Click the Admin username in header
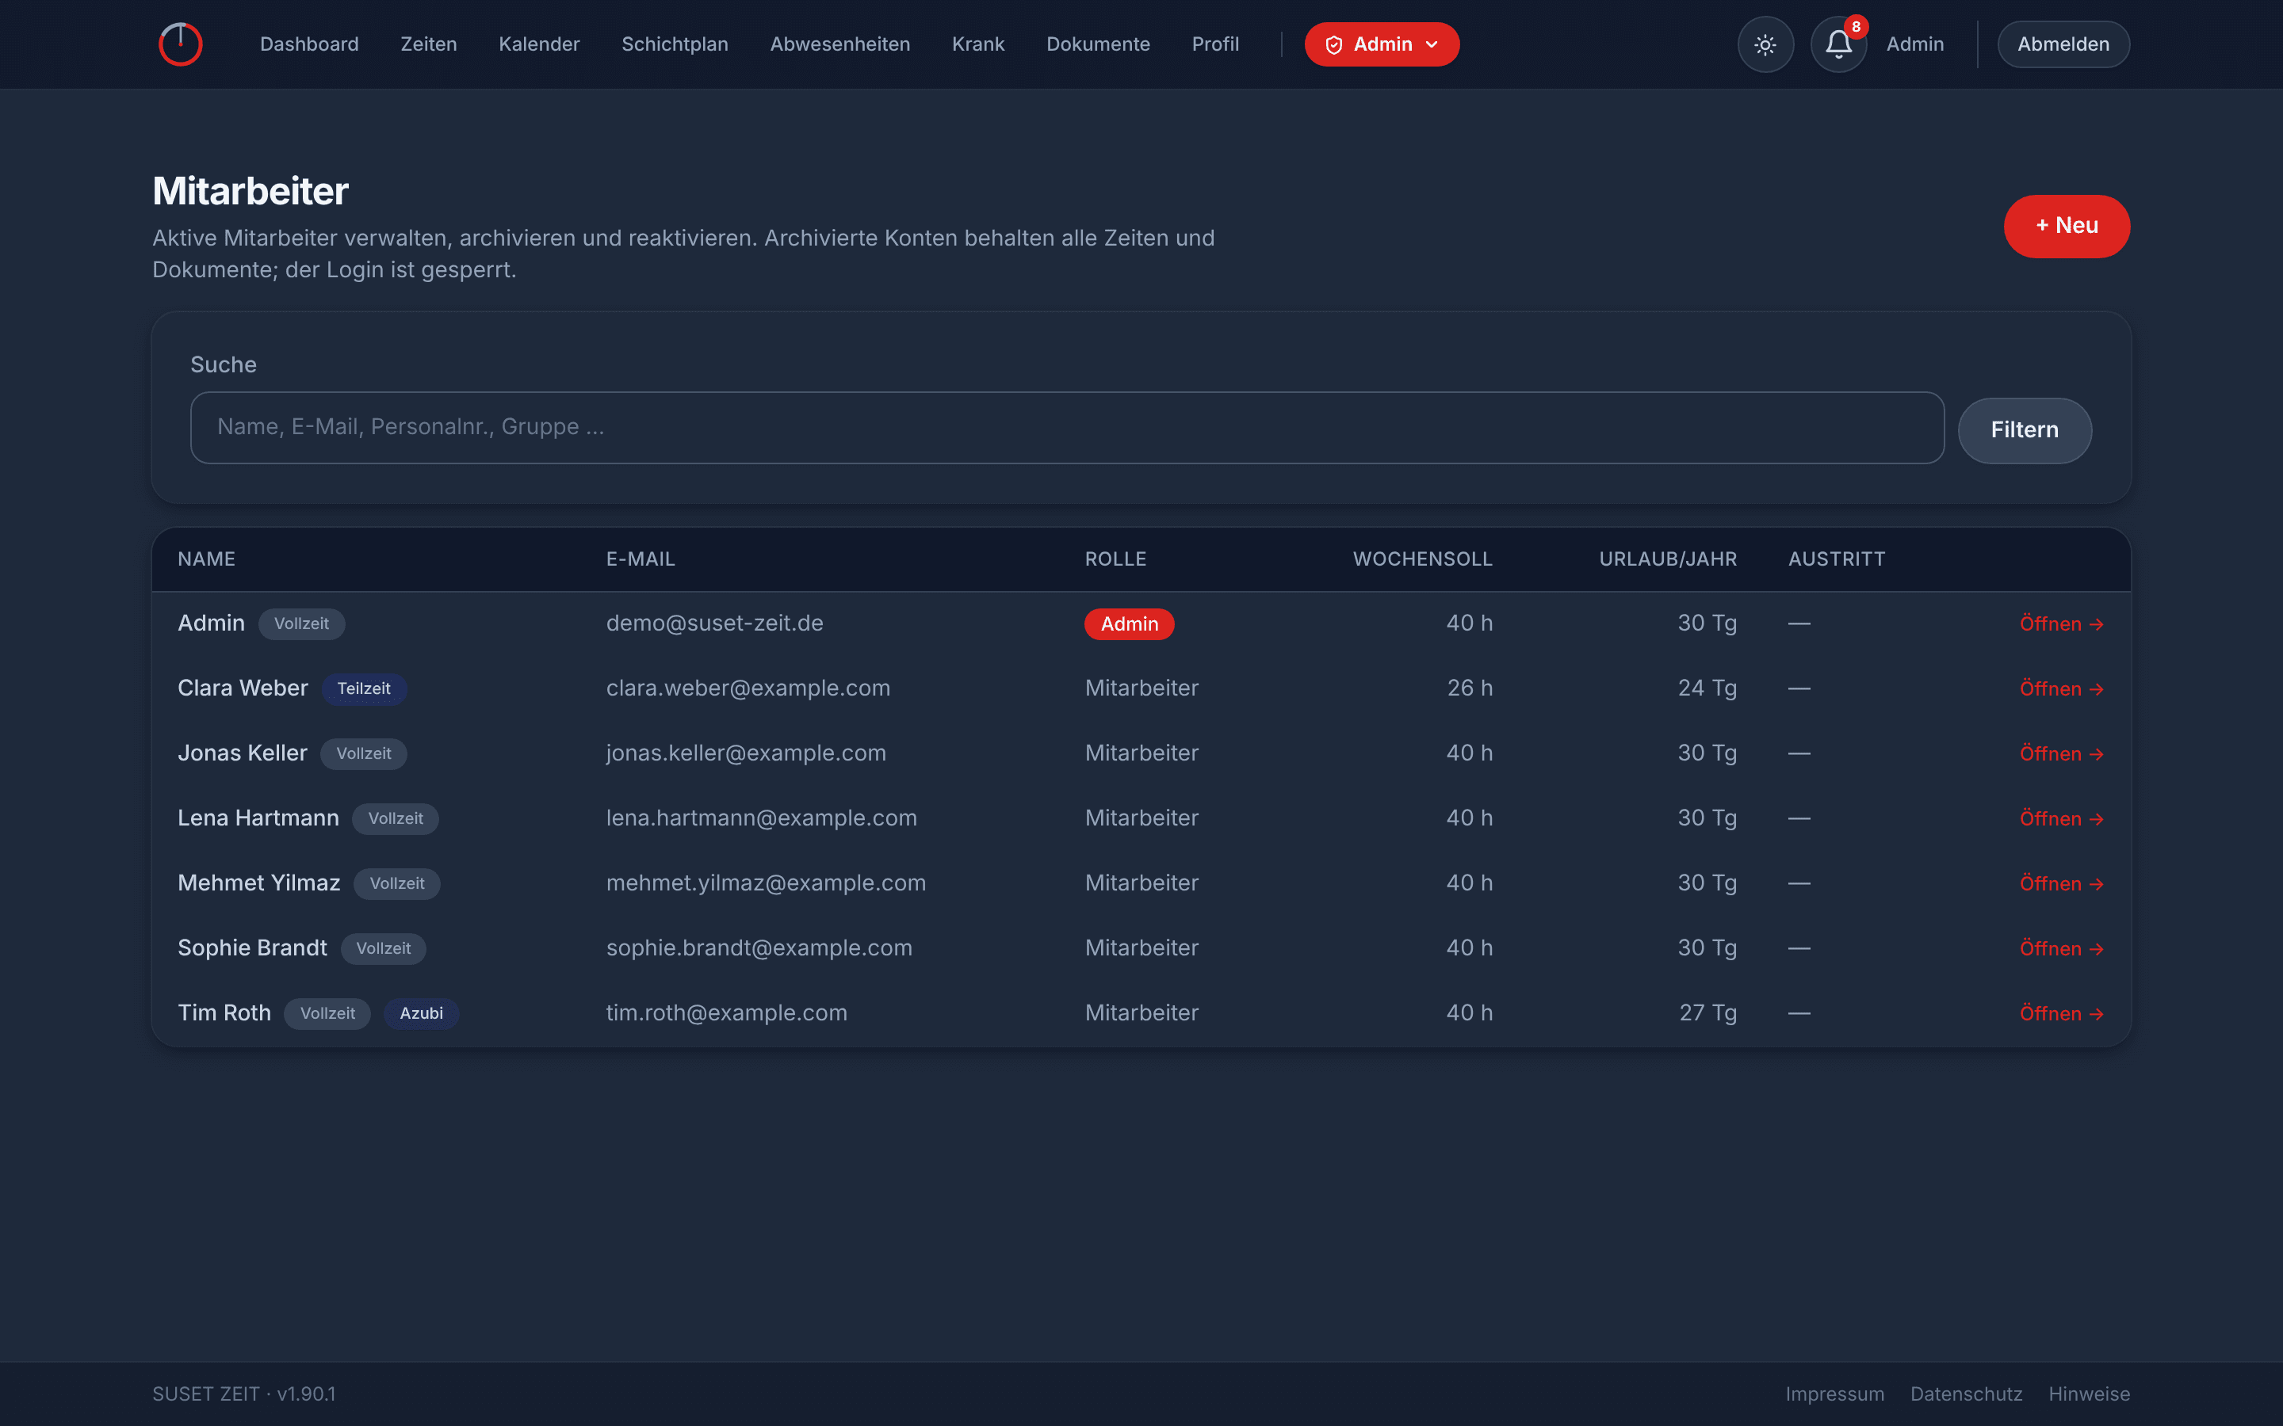This screenshot has height=1426, width=2283. (1914, 44)
